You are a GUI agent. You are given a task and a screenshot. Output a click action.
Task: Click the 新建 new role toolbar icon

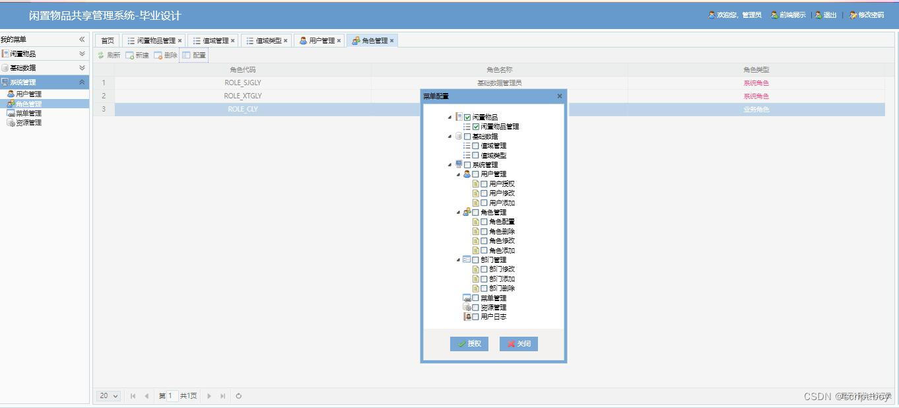pos(129,55)
